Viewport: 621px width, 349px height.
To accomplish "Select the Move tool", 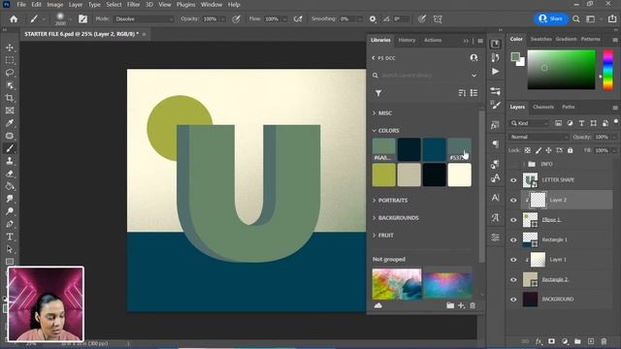I will point(10,48).
